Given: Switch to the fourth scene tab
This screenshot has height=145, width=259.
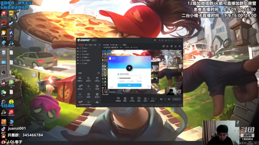Looking at the screenshot, I should coord(95,45).
